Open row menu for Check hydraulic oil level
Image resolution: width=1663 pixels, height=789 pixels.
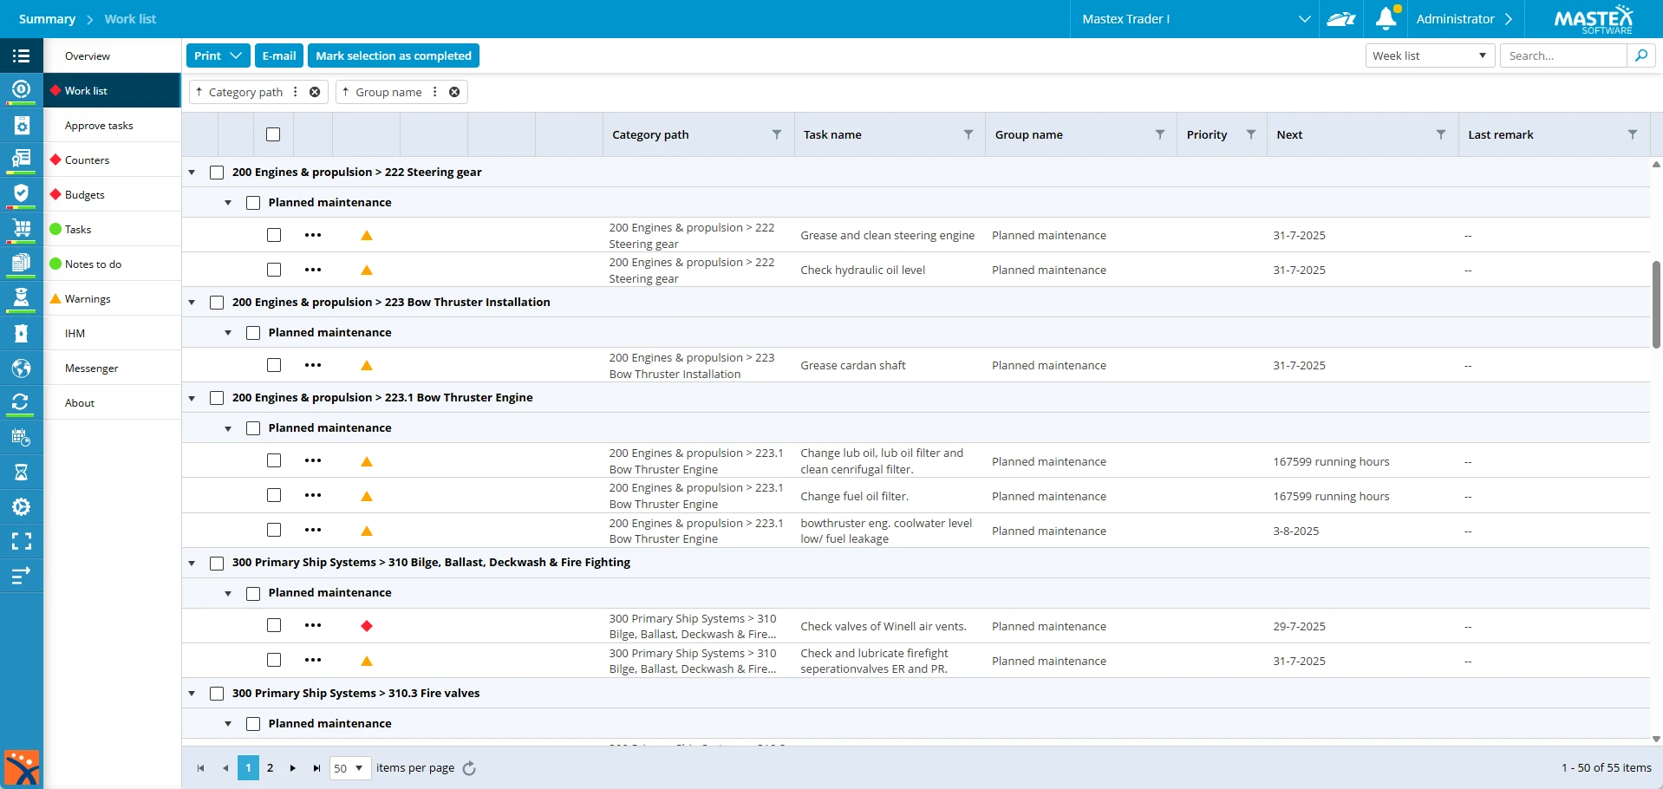pyautogui.click(x=313, y=270)
